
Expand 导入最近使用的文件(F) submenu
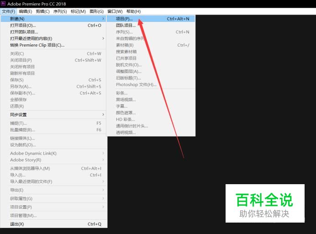(53, 181)
